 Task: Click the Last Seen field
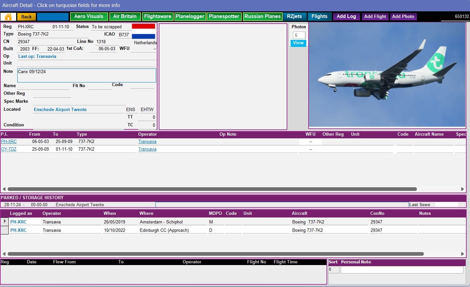click(446, 205)
